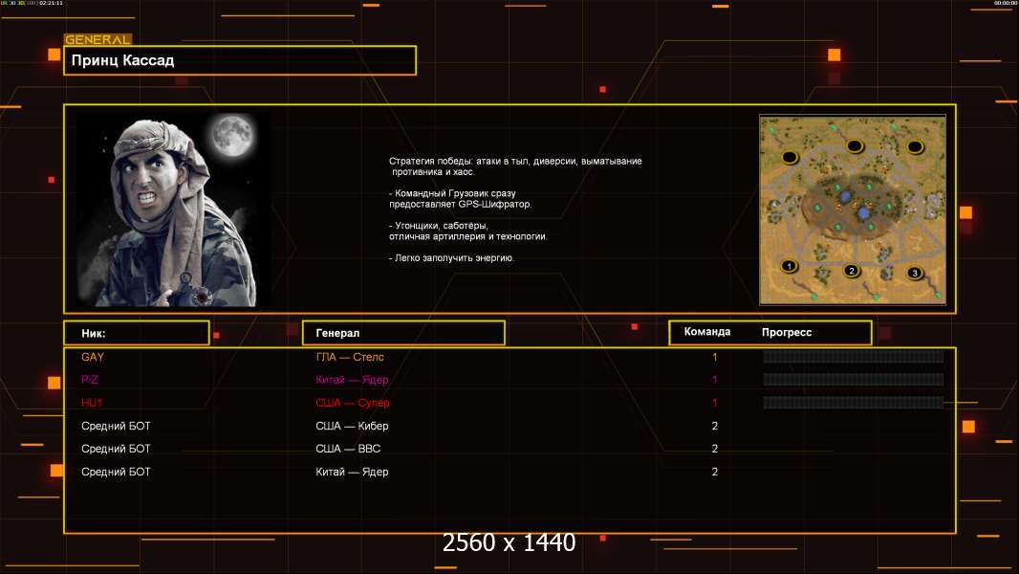This screenshot has width=1019, height=574.
Task: Click the red «США — Супер» general entry
Action: pos(353,403)
